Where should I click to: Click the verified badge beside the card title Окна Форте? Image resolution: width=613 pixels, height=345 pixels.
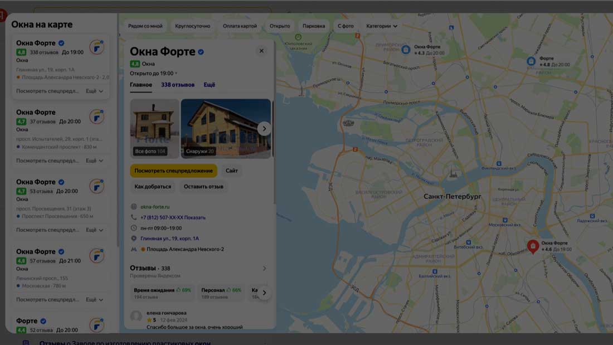201,52
